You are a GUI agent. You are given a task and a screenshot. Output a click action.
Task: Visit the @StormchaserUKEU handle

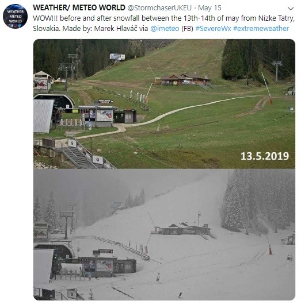tap(159, 8)
